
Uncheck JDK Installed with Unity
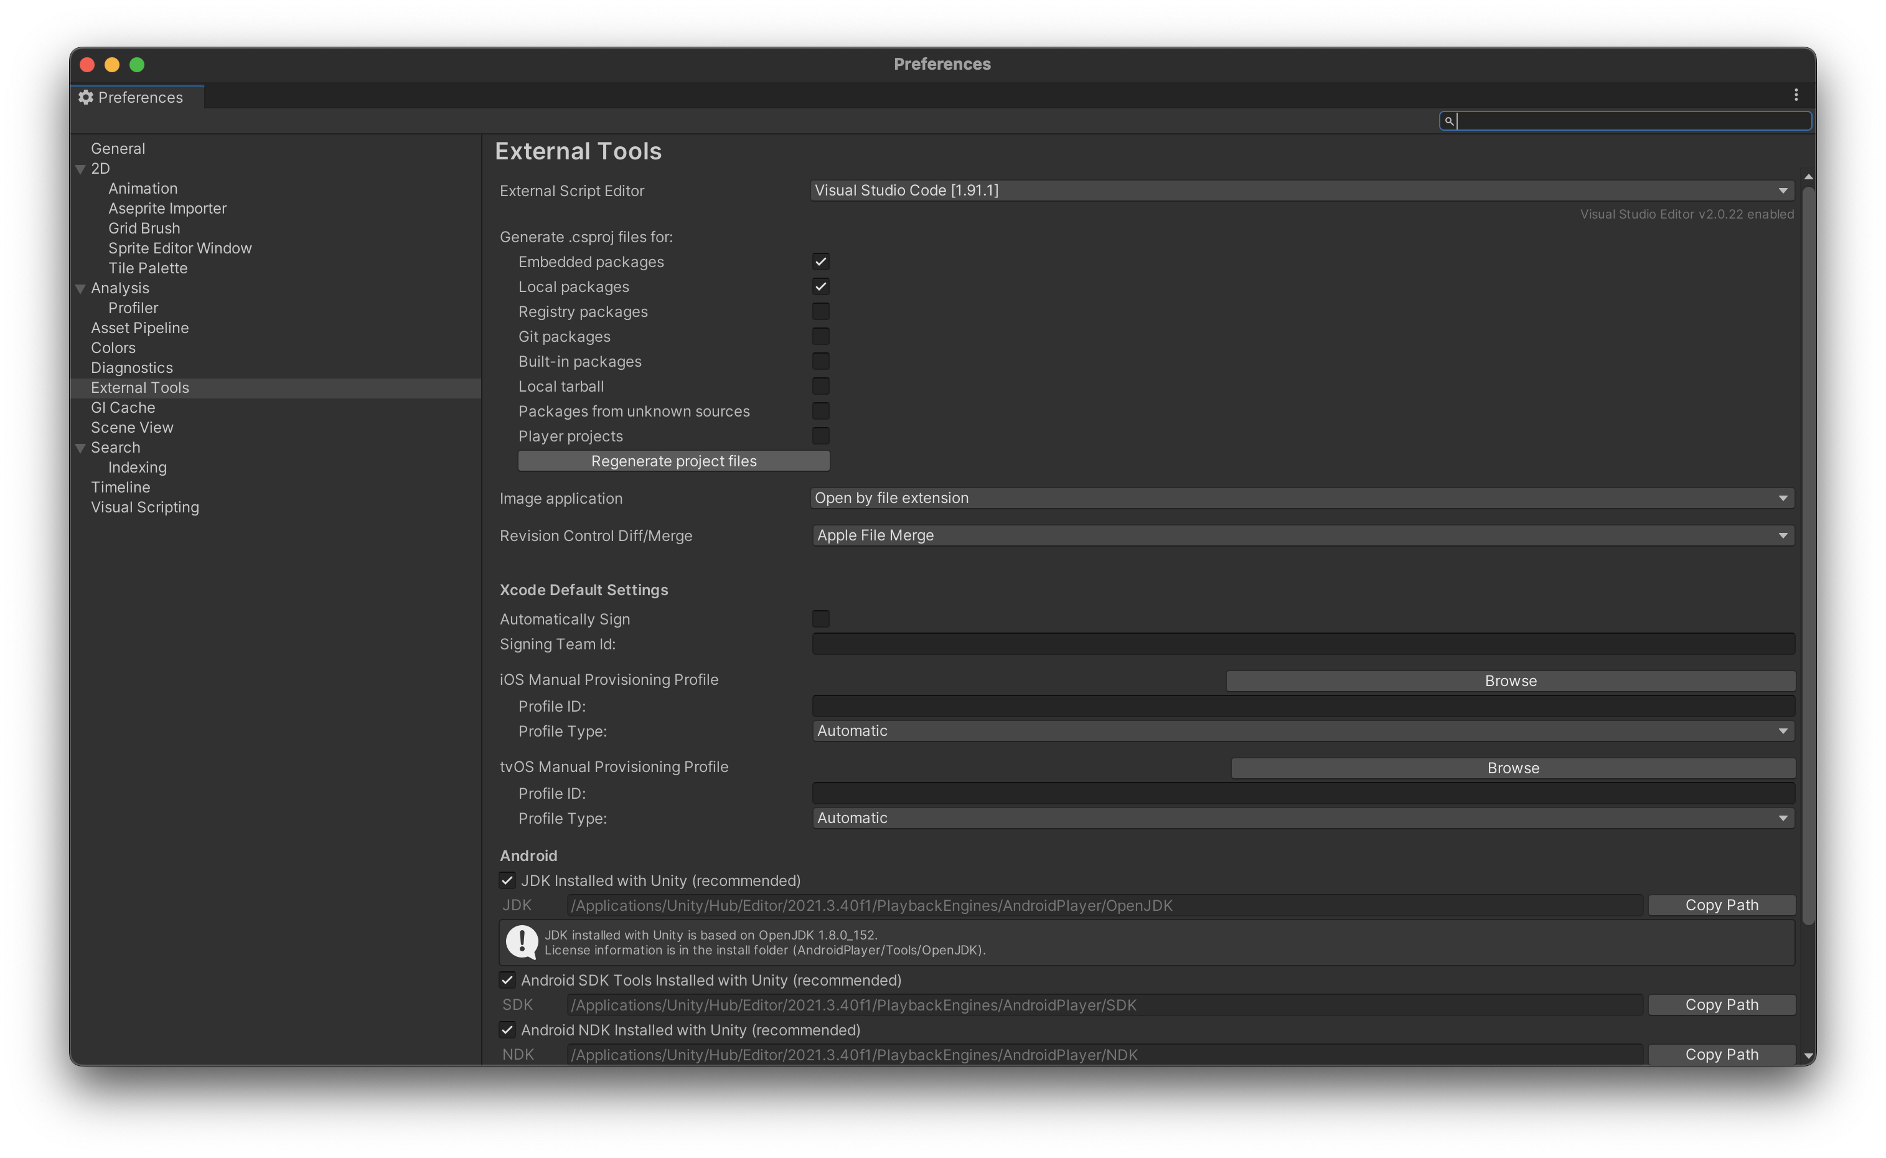(507, 881)
